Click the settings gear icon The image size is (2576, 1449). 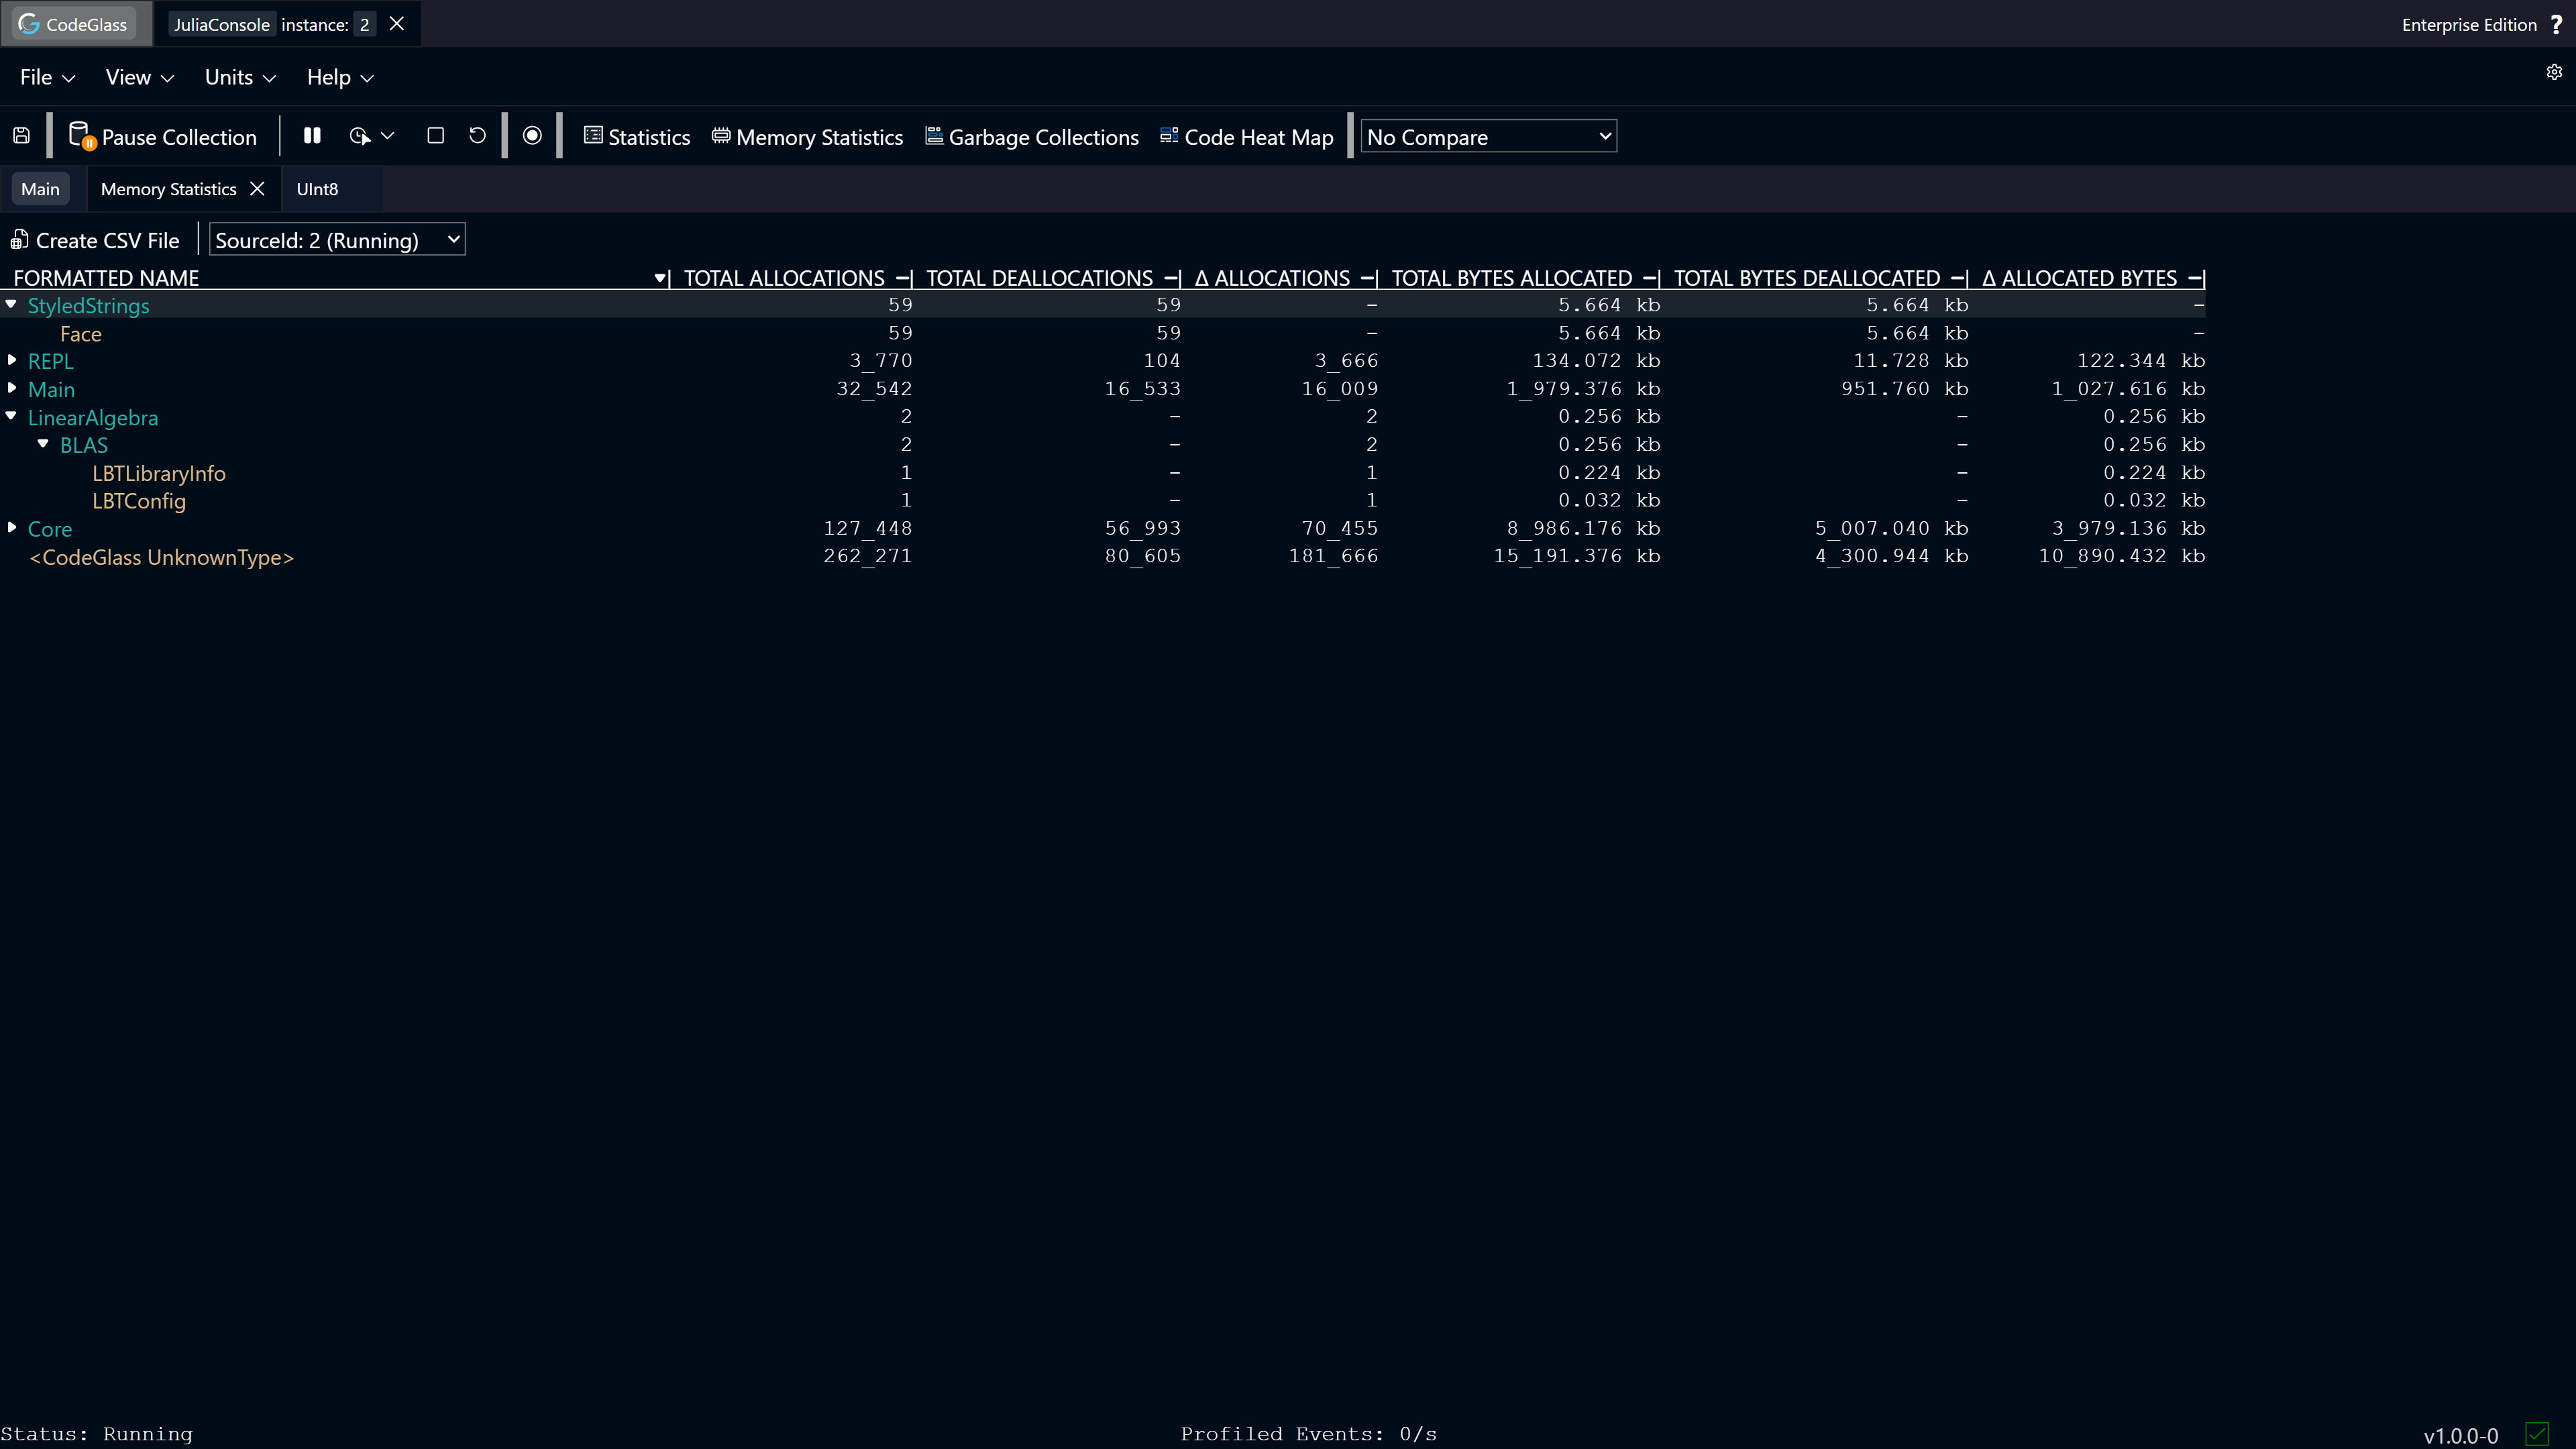(2554, 72)
